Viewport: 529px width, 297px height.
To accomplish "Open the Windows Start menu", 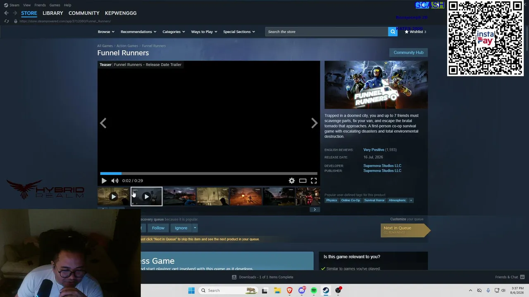I will tap(191, 290).
